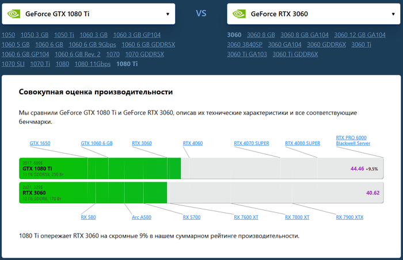
Task: Click the RX 580 chart label
Action: (x=88, y=217)
